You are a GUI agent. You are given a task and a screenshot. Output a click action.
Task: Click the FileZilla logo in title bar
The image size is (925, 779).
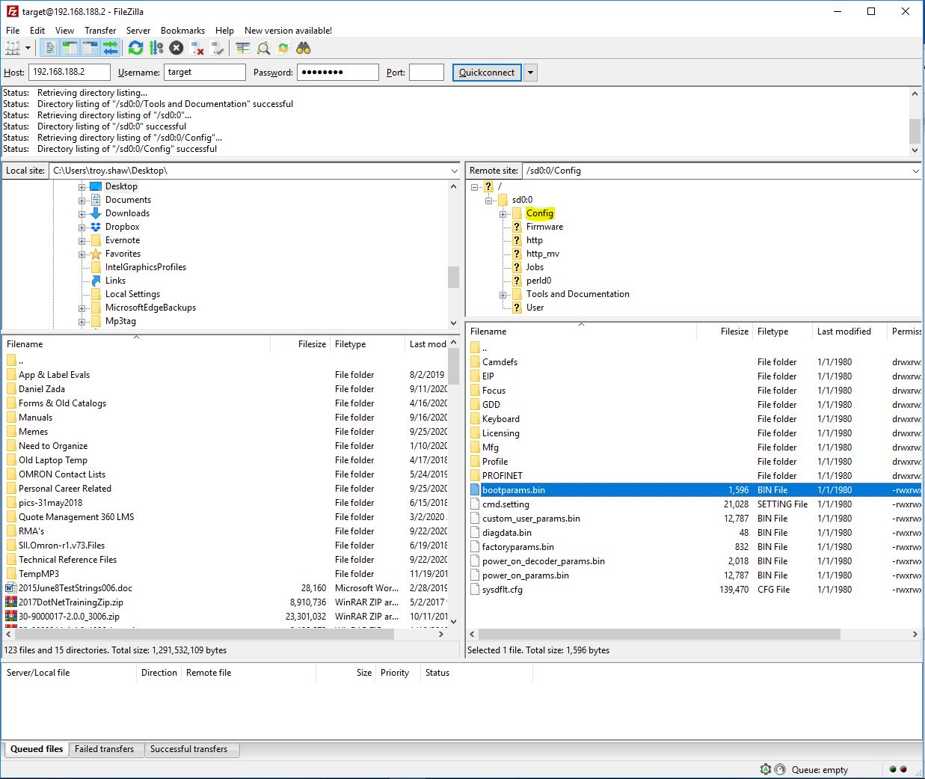[12, 11]
